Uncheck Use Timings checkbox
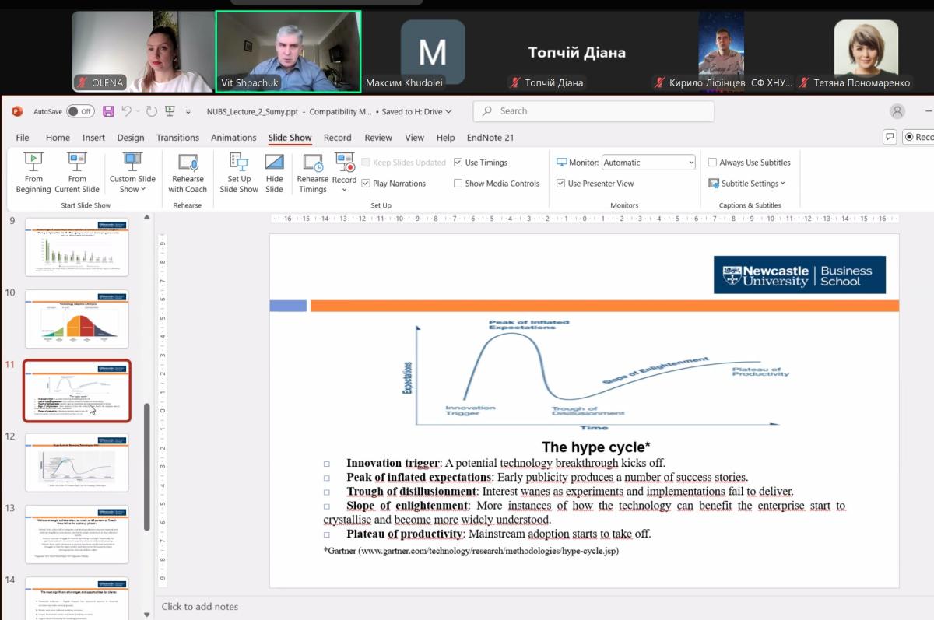The width and height of the screenshot is (934, 620). (x=458, y=163)
